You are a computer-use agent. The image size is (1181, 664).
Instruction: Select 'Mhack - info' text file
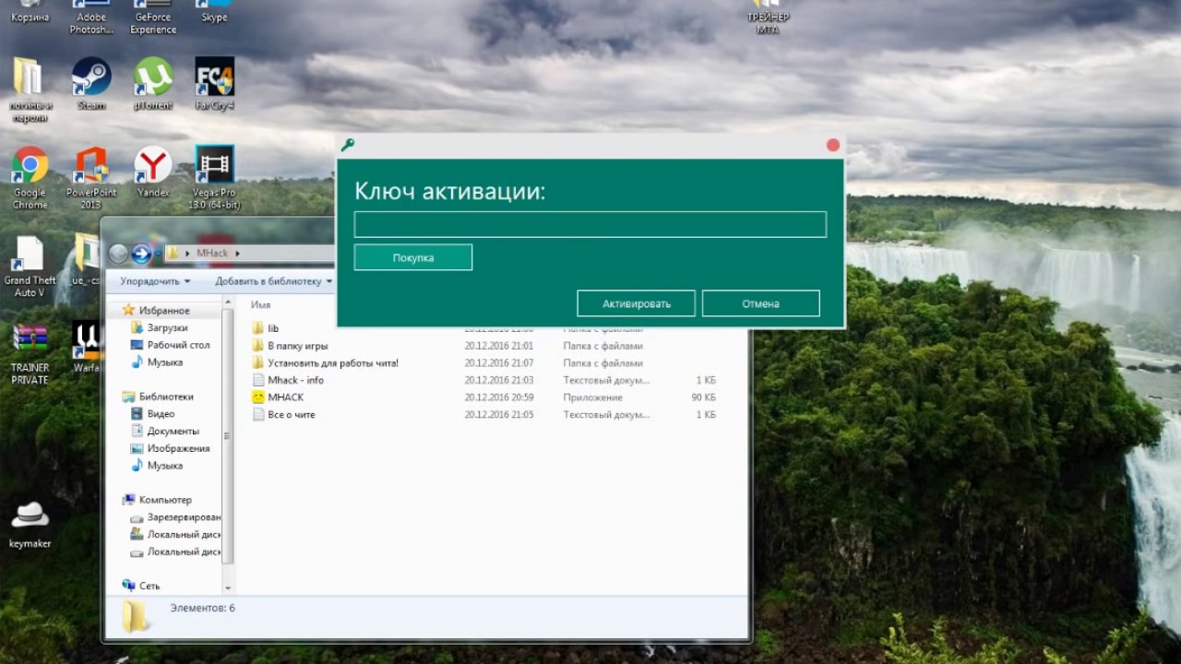point(295,380)
